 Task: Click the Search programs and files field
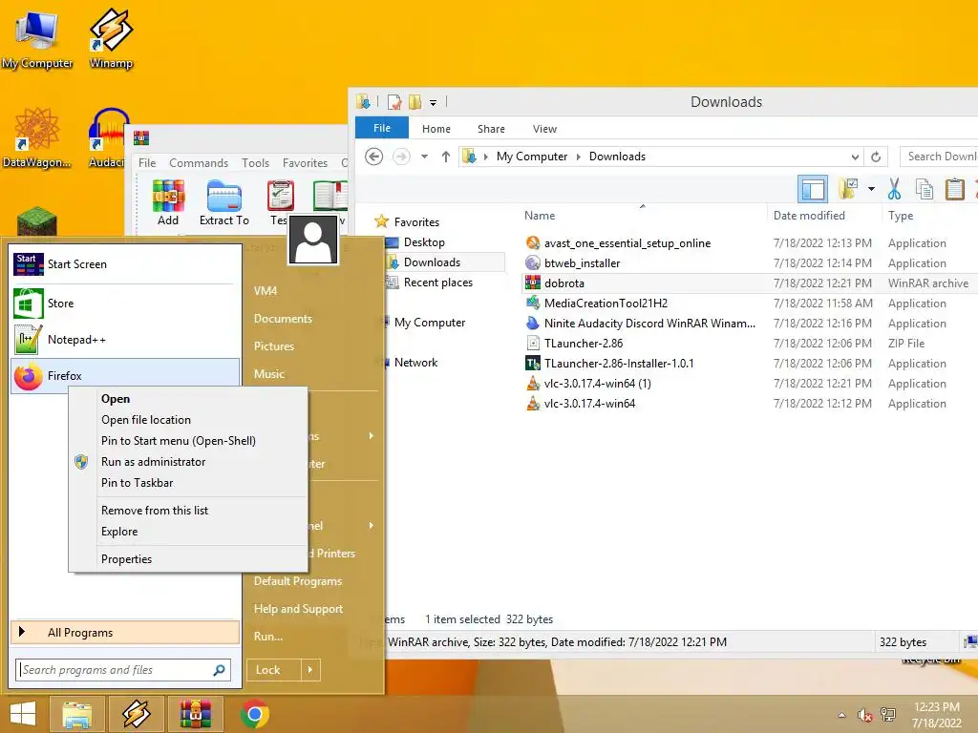pyautogui.click(x=123, y=670)
